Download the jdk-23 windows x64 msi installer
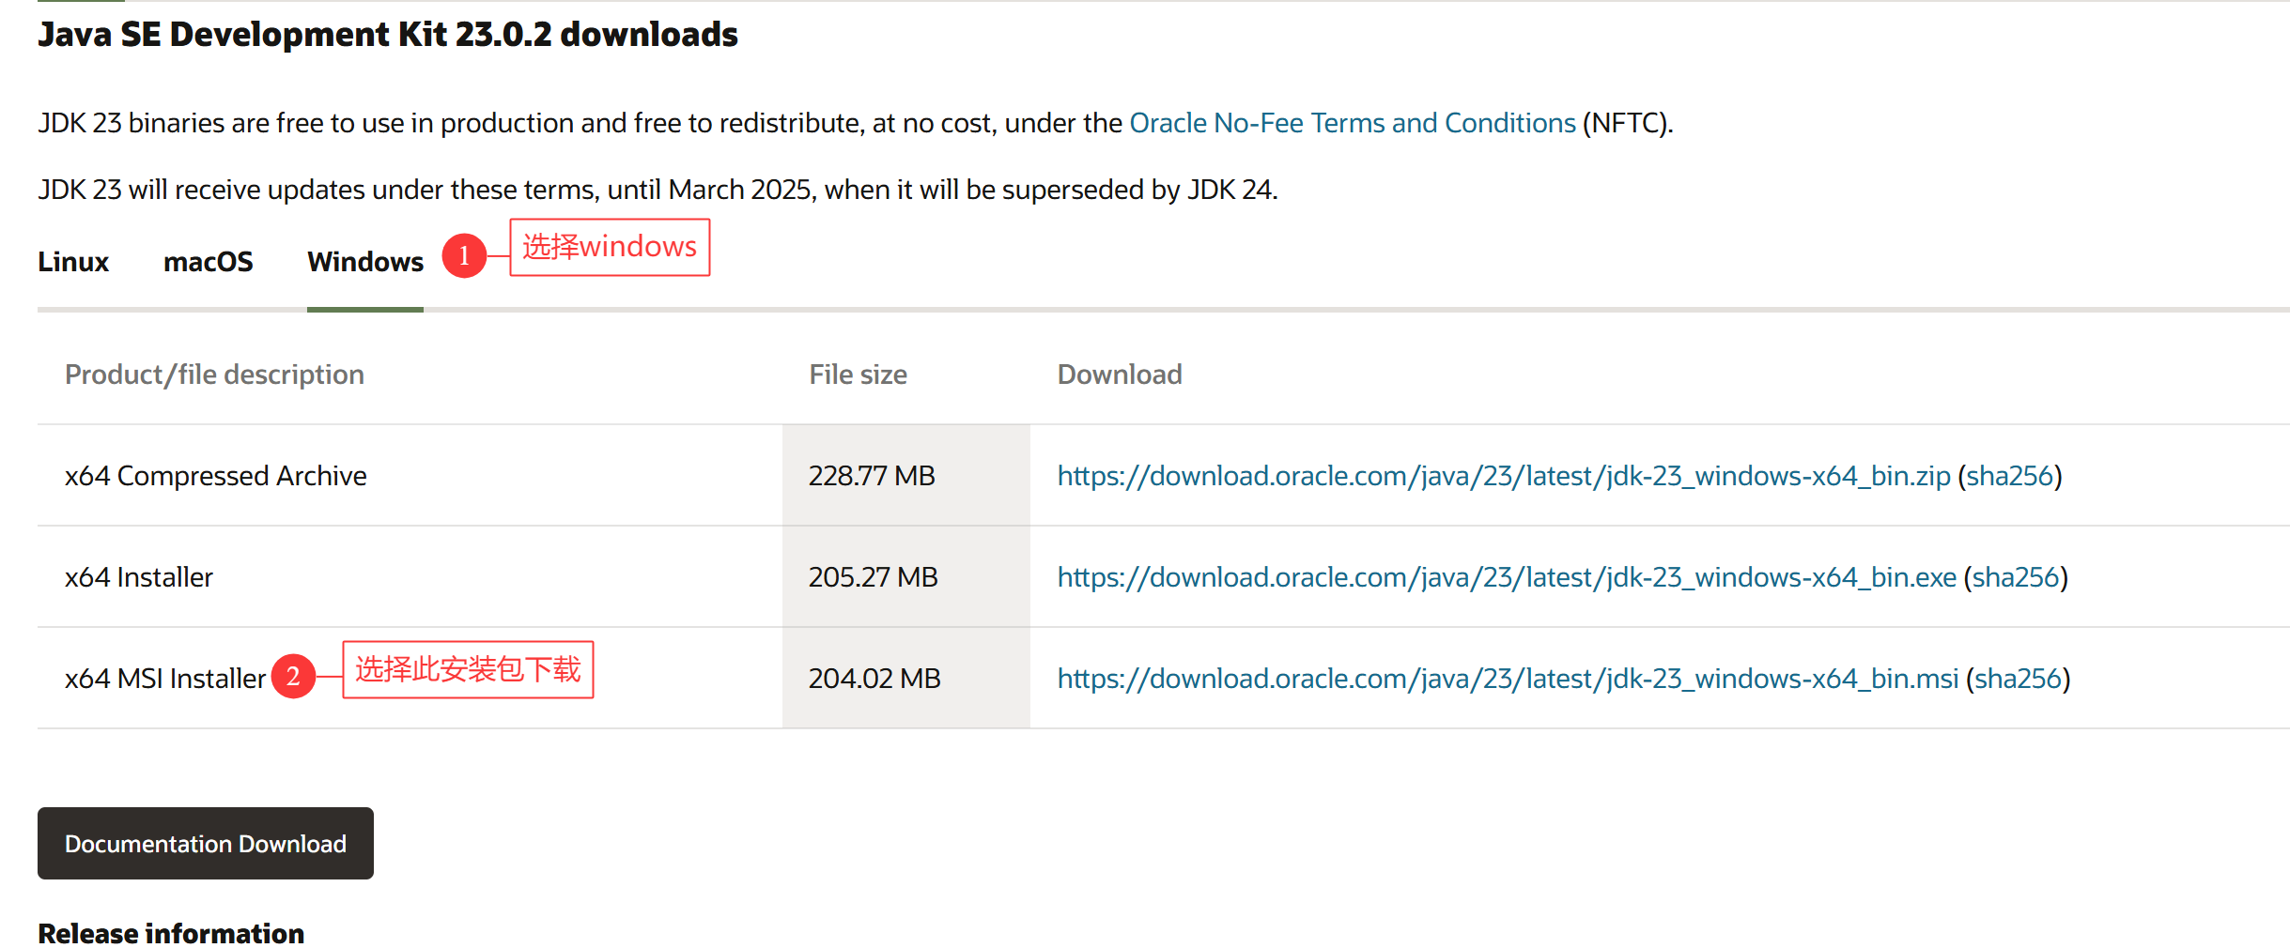 point(1508,679)
